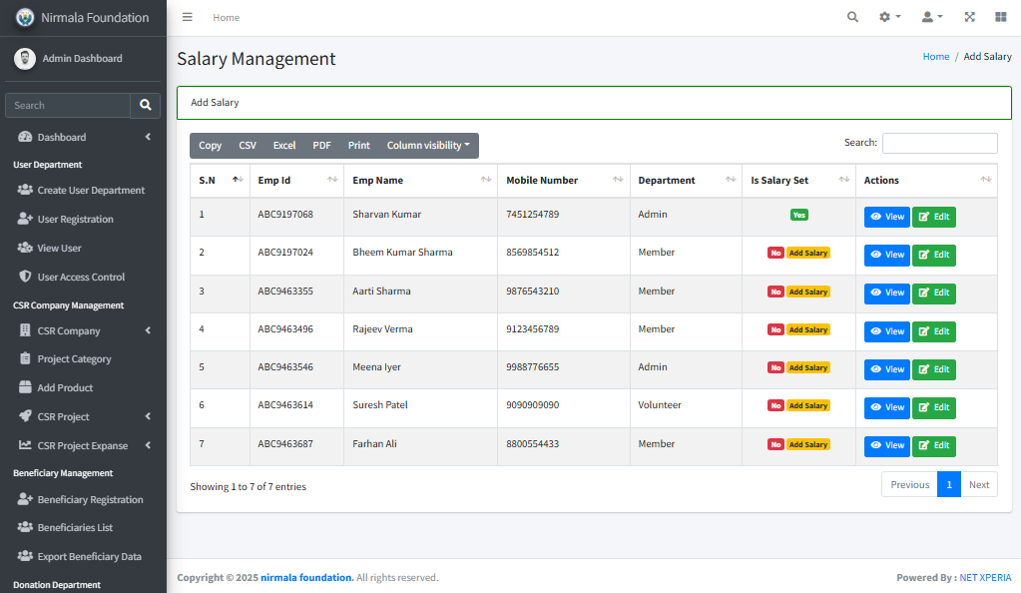Sort by the Is Salary Set column
This screenshot has width=1021, height=593.
(x=797, y=181)
